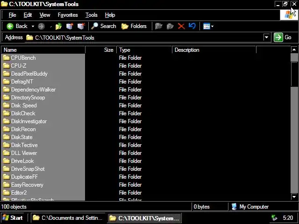Click the Windows flag logo throbber
Screen dimensions: 299x224
(x=289, y=15)
